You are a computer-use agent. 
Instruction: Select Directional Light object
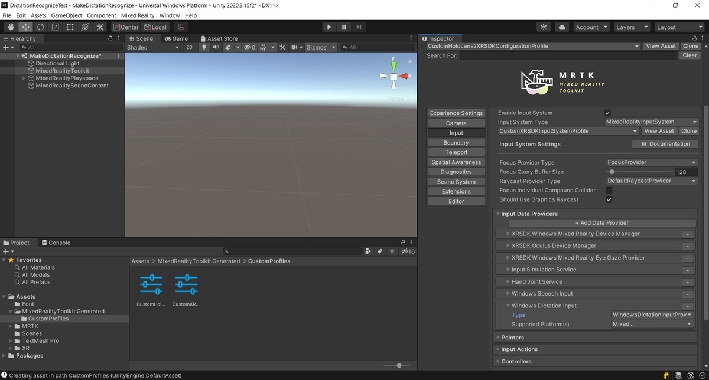click(x=57, y=63)
